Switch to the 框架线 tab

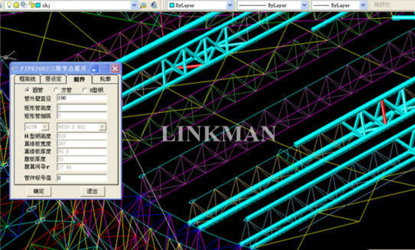click(x=27, y=79)
